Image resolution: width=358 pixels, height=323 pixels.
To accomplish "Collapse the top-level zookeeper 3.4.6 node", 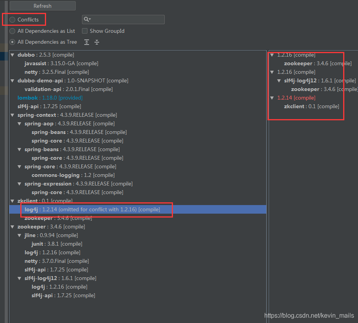I will click(x=12, y=227).
